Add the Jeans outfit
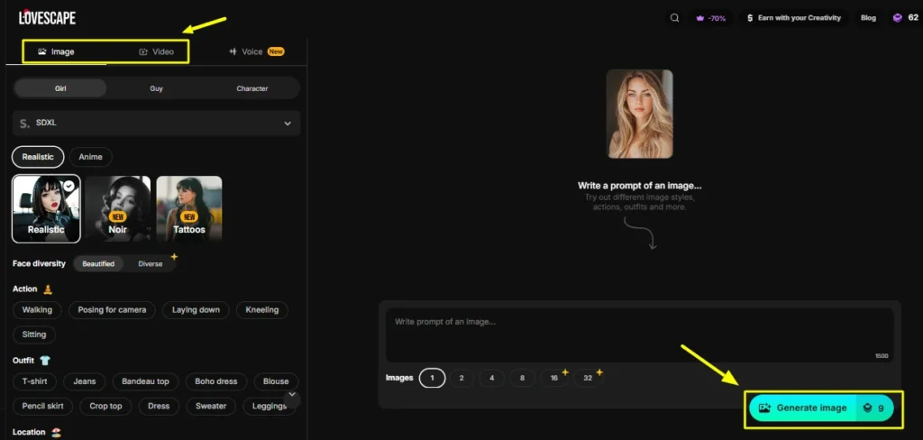Screen dimensions: 923x440 coord(84,381)
